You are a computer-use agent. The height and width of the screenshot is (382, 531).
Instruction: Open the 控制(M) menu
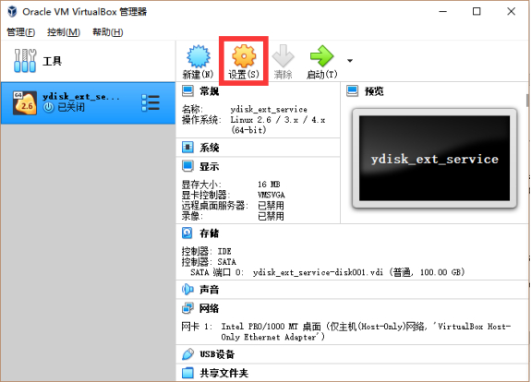pyautogui.click(x=64, y=32)
